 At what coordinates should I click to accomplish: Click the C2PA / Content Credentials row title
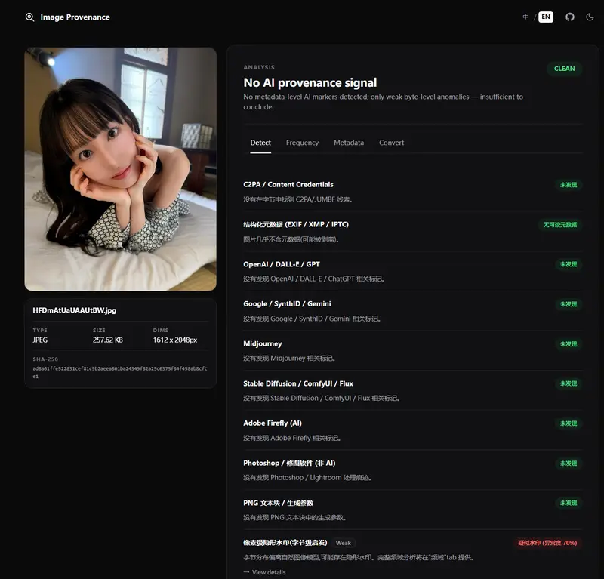(x=288, y=184)
